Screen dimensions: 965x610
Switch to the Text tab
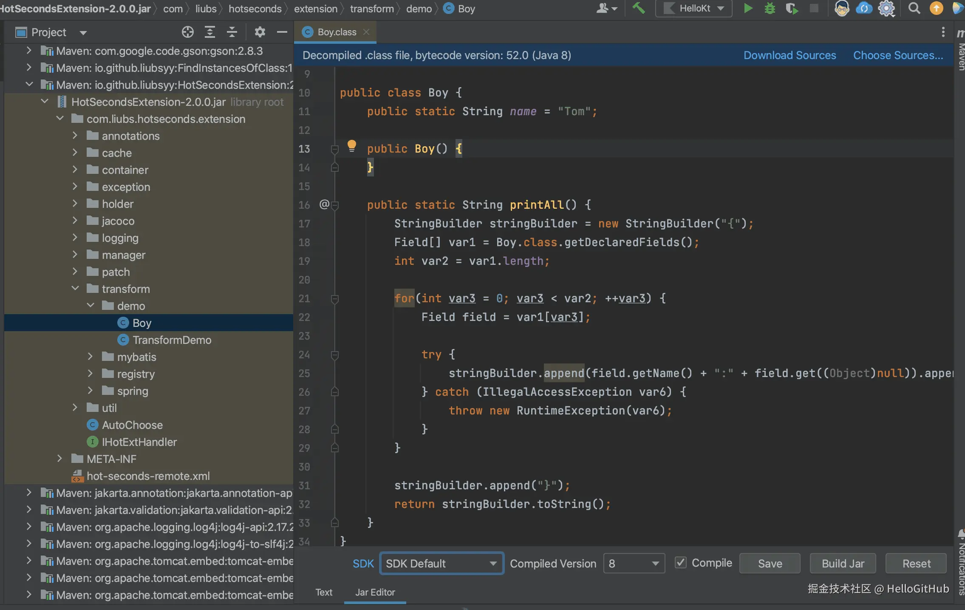click(324, 592)
